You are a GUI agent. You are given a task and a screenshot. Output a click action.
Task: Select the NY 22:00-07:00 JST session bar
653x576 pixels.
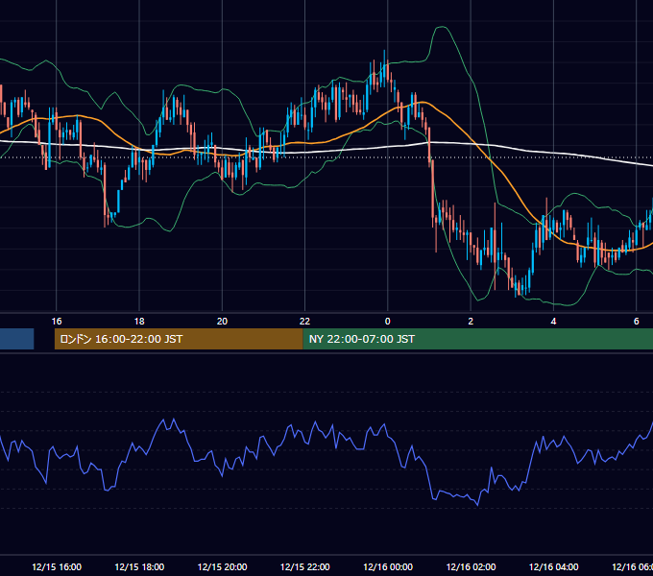pyautogui.click(x=477, y=339)
